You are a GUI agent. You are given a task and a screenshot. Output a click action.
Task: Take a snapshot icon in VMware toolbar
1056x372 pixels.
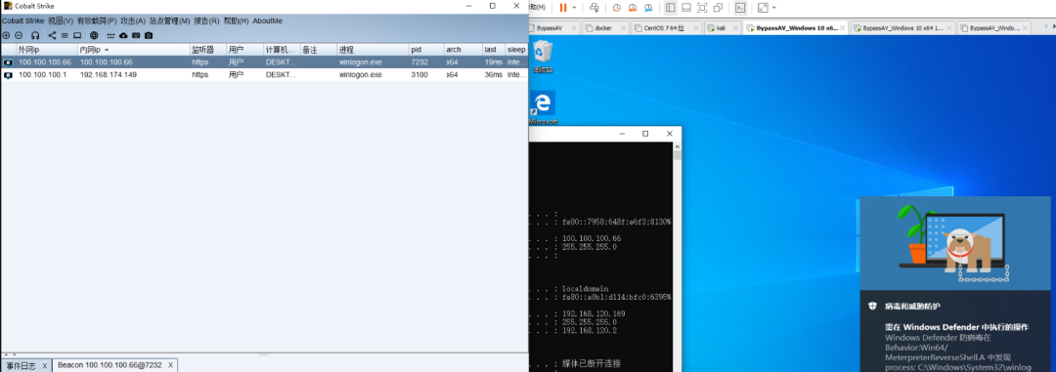pyautogui.click(x=616, y=8)
